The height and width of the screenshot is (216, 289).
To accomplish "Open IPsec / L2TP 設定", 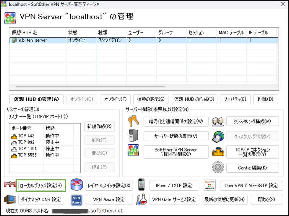I will coord(174,185).
